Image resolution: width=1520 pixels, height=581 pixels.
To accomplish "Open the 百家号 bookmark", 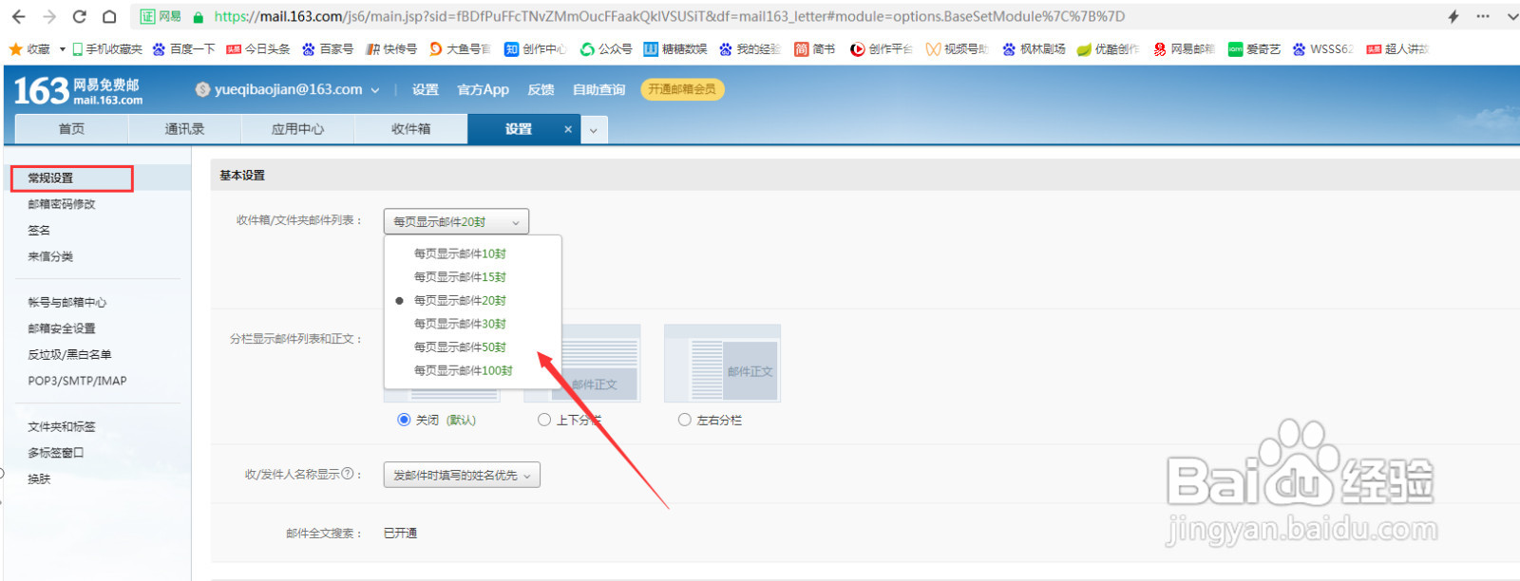I will 328,48.
